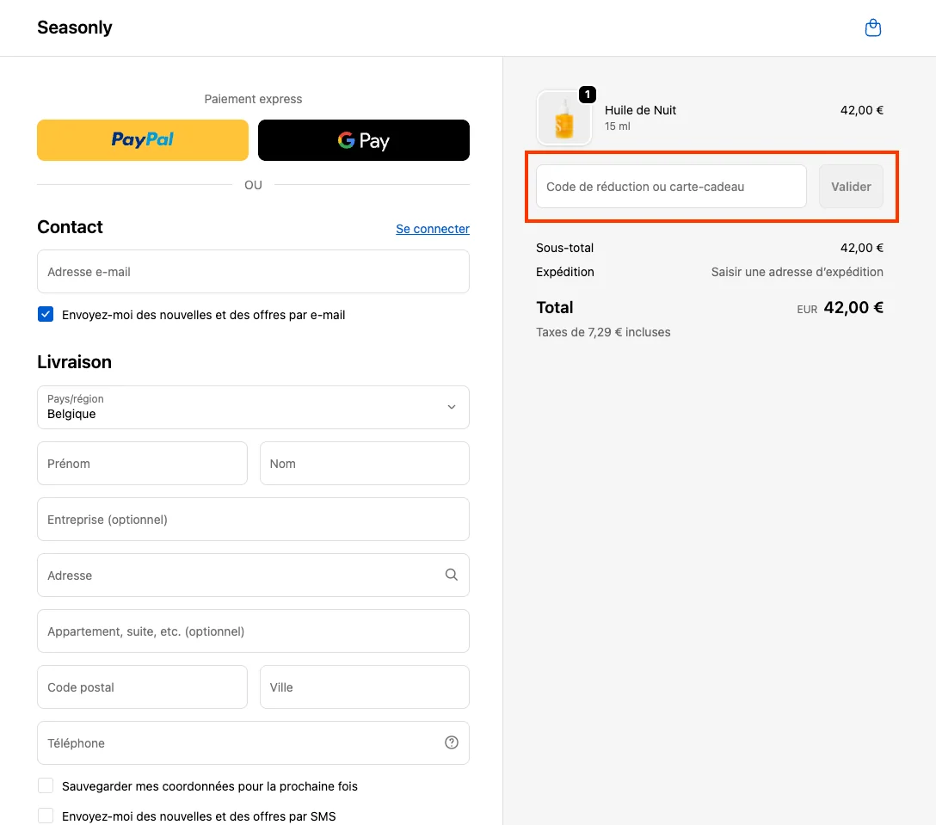Pay with the PayPal express button
936x825 pixels.
point(143,139)
